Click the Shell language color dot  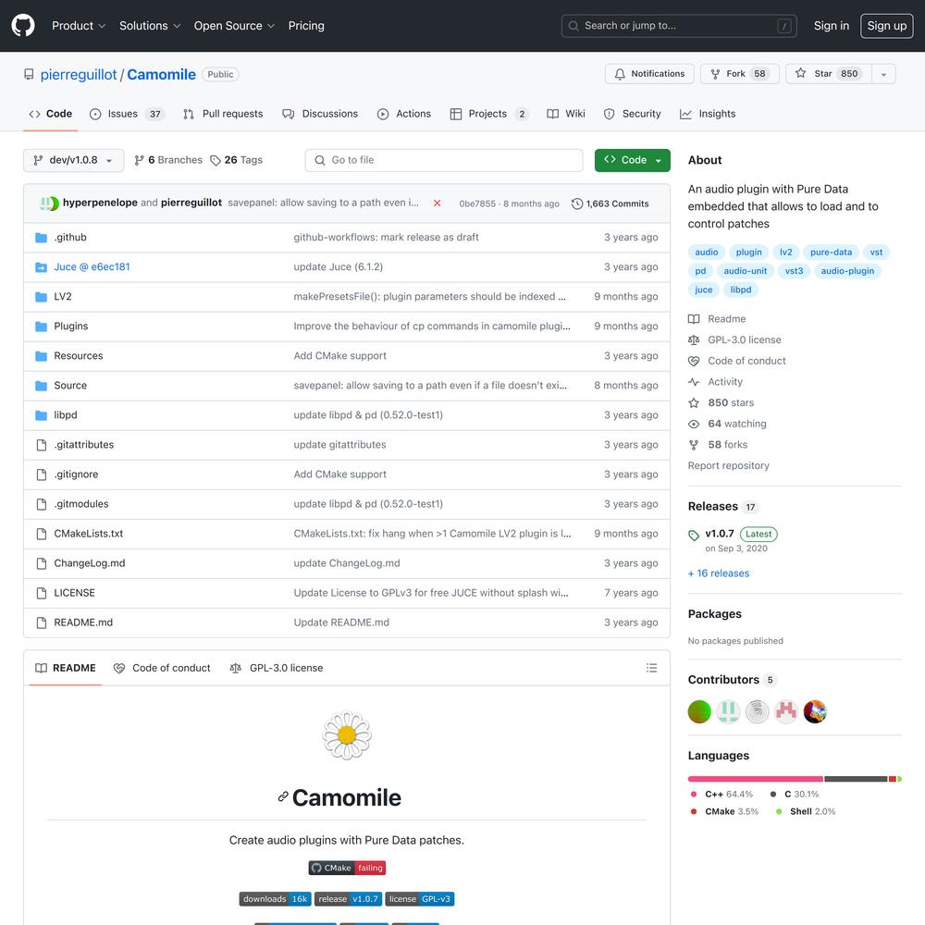[x=779, y=812]
